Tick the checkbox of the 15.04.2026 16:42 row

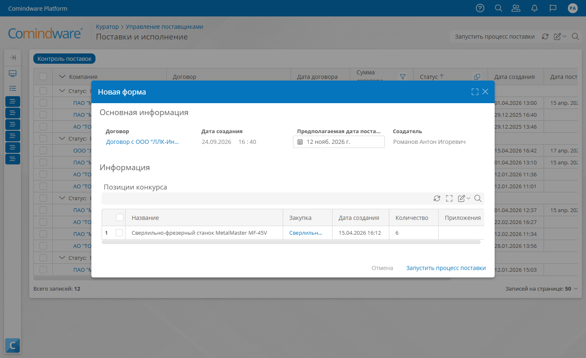(x=43, y=150)
